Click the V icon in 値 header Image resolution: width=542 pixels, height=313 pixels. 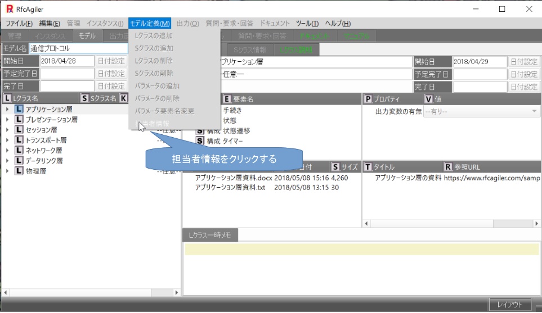(x=428, y=99)
